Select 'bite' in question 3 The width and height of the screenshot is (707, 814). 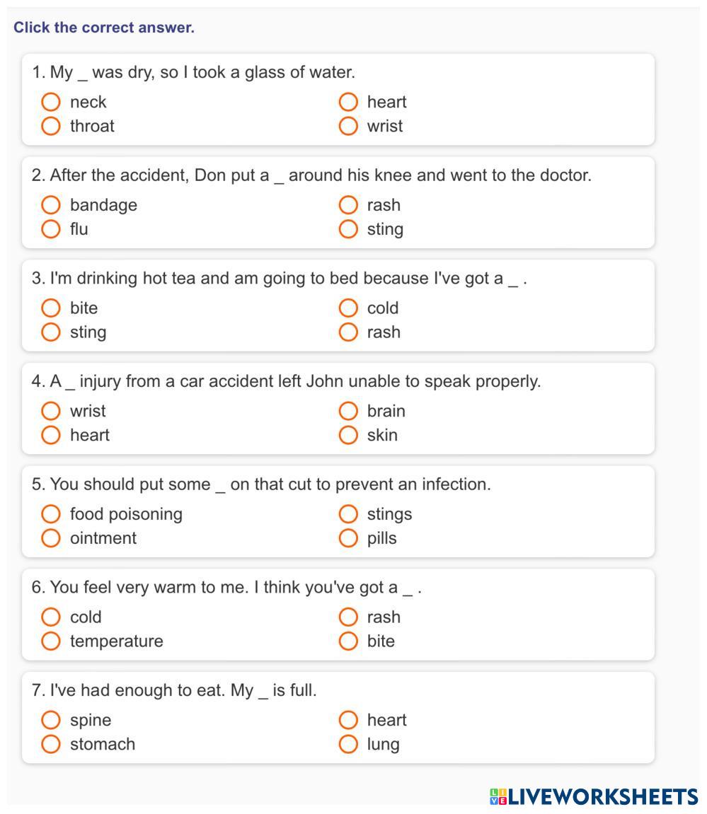[51, 308]
